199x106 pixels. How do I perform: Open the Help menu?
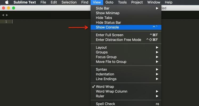(x=169, y=2)
